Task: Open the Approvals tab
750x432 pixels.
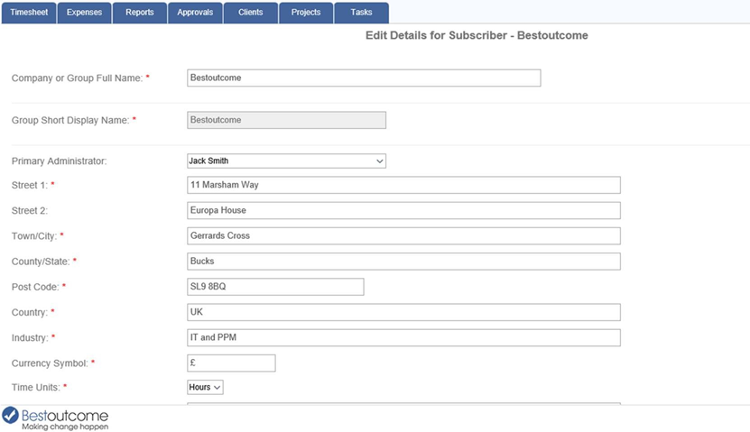Action: (x=195, y=13)
